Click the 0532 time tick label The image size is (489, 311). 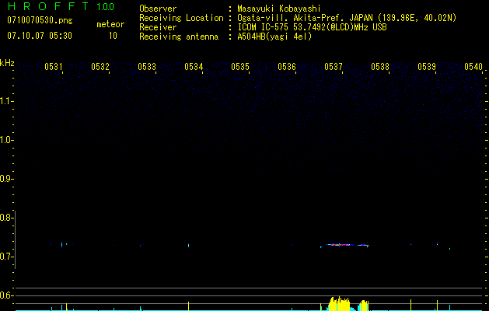pos(100,67)
